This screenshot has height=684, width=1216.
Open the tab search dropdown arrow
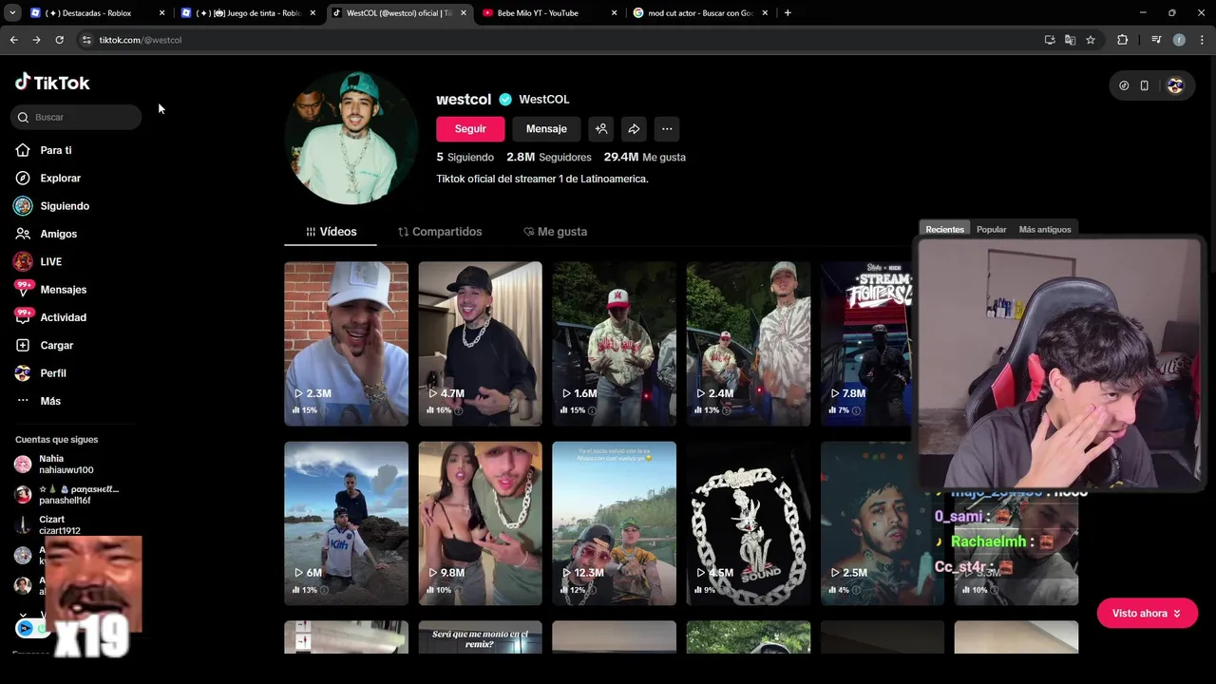click(x=11, y=13)
